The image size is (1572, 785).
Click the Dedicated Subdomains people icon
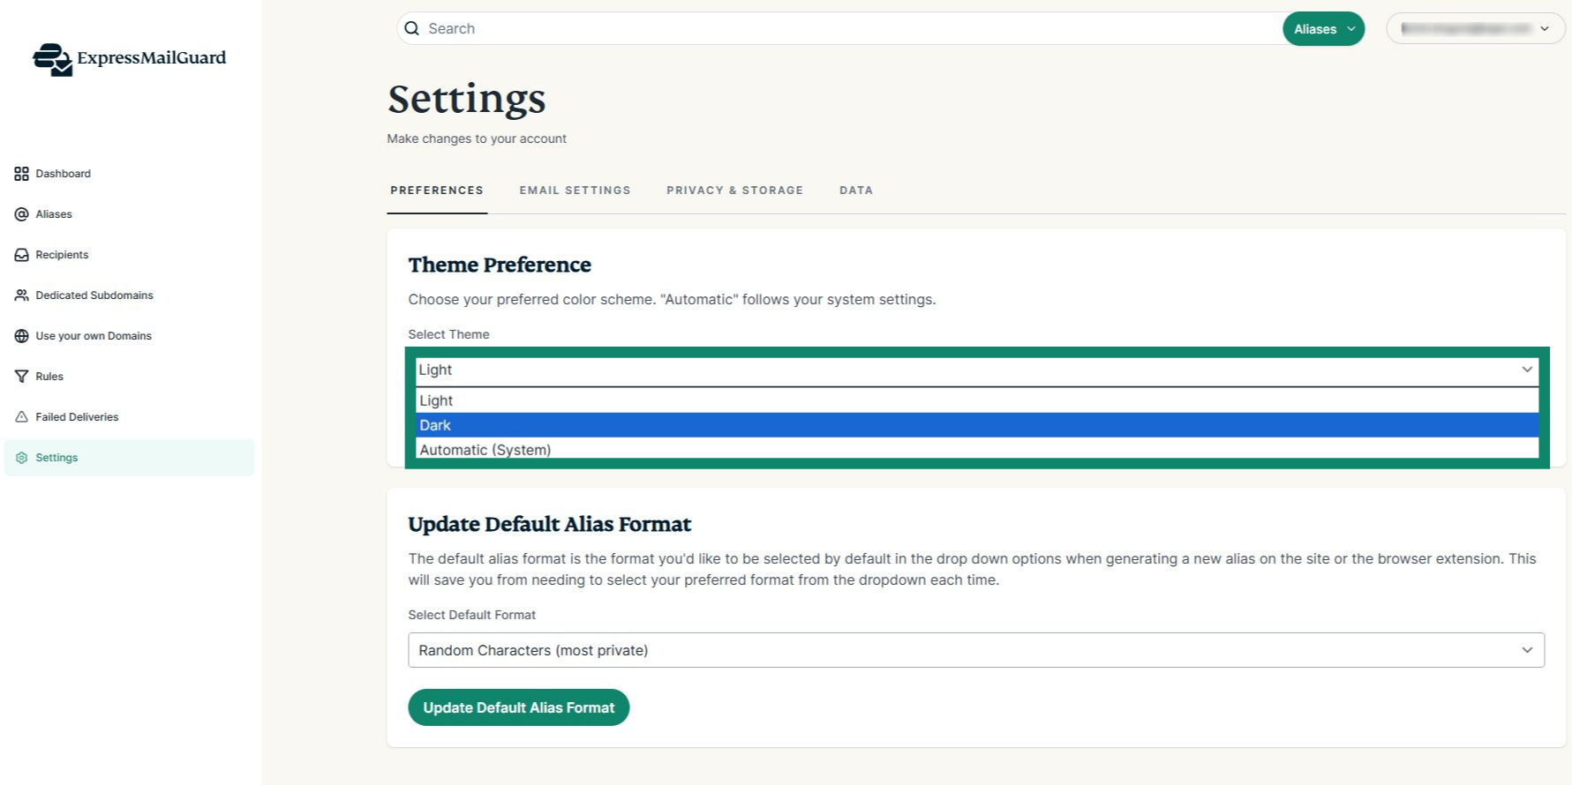[x=21, y=295]
